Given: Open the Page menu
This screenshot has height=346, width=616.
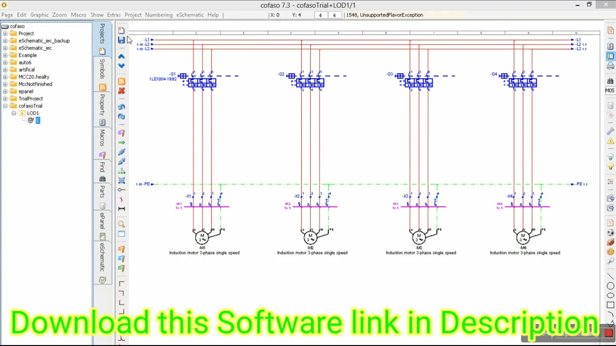Looking at the screenshot, I should tap(7, 15).
